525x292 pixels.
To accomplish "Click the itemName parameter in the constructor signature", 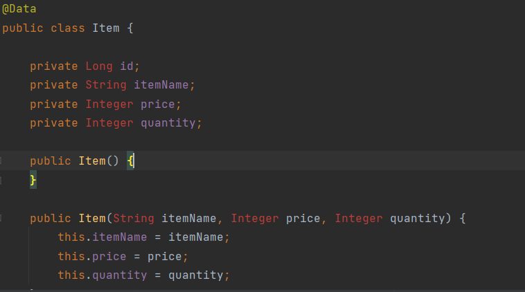I will pos(189,219).
